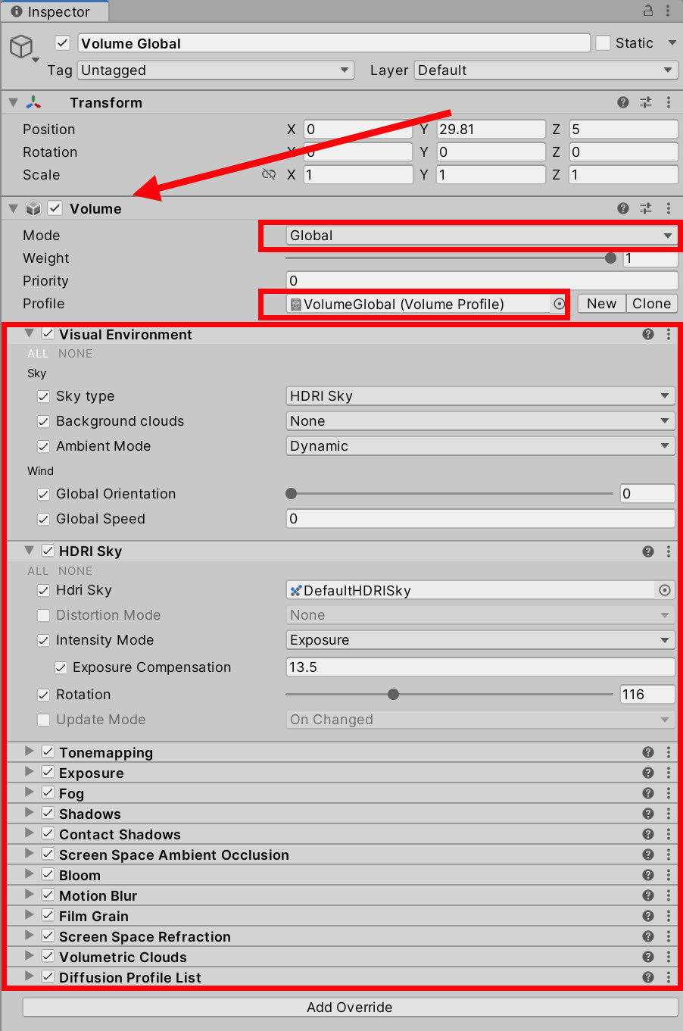Open Volume component preset icon
The height and width of the screenshot is (1031, 683).
(x=646, y=208)
